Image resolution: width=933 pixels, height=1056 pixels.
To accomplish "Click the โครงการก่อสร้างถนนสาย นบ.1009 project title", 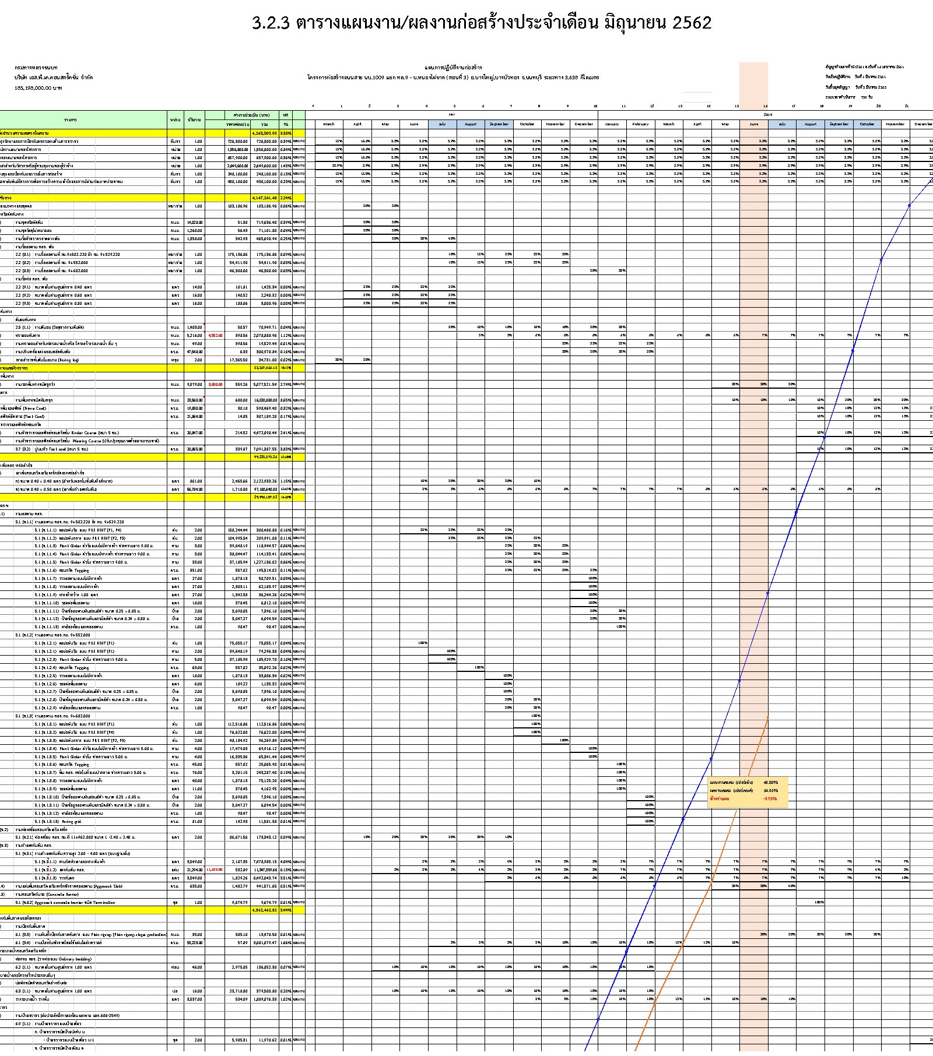I will 453,78.
